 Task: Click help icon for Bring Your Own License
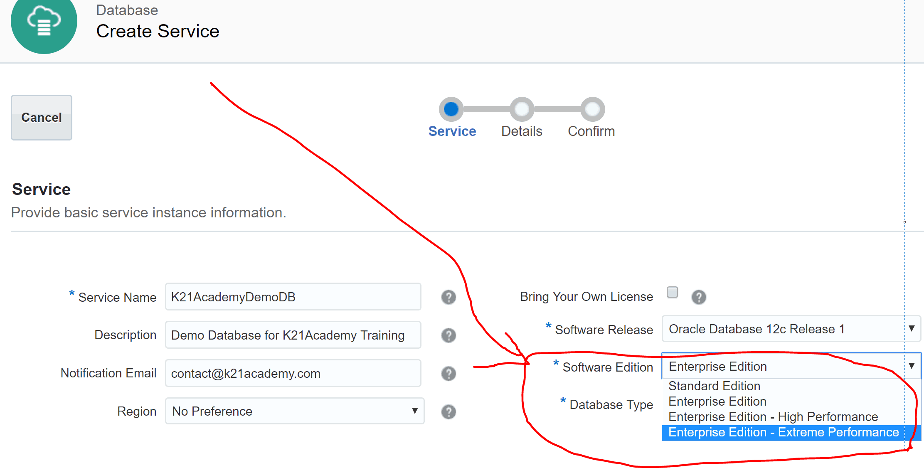click(699, 297)
